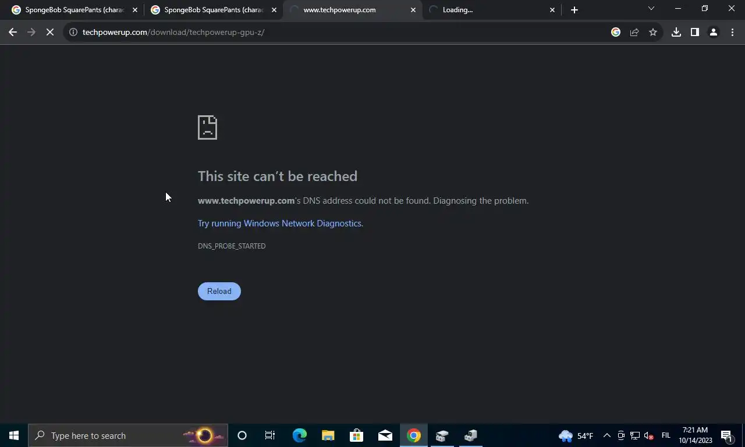Toggle the Chrome side panel
Viewport: 745px width, 447px height.
(x=695, y=33)
